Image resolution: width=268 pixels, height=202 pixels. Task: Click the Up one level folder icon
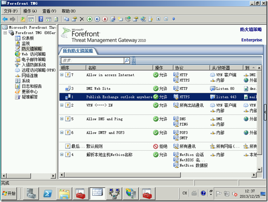(x=23, y=19)
